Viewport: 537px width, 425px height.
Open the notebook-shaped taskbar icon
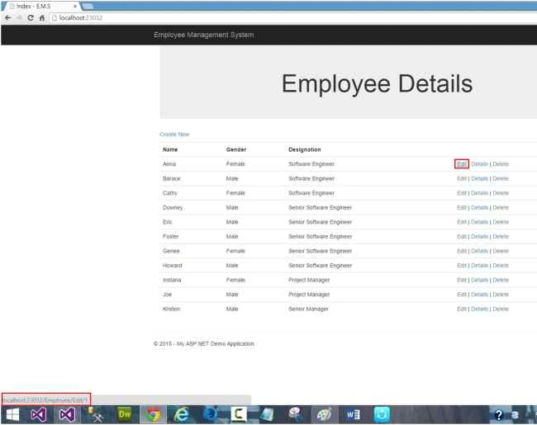(x=267, y=414)
